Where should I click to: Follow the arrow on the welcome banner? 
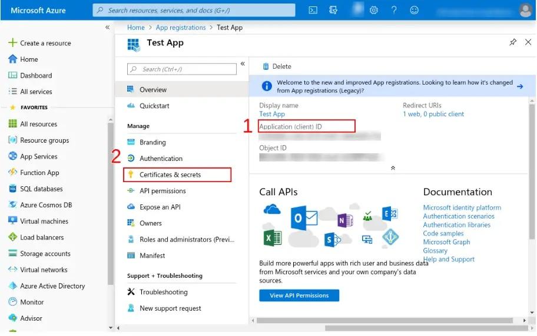click(x=520, y=86)
